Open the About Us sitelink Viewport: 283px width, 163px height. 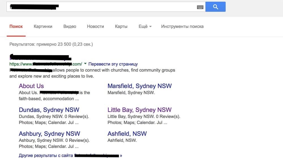tap(31, 86)
